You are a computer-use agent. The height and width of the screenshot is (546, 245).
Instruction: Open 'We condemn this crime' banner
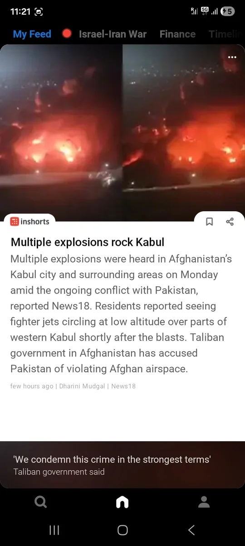pyautogui.click(x=122, y=465)
